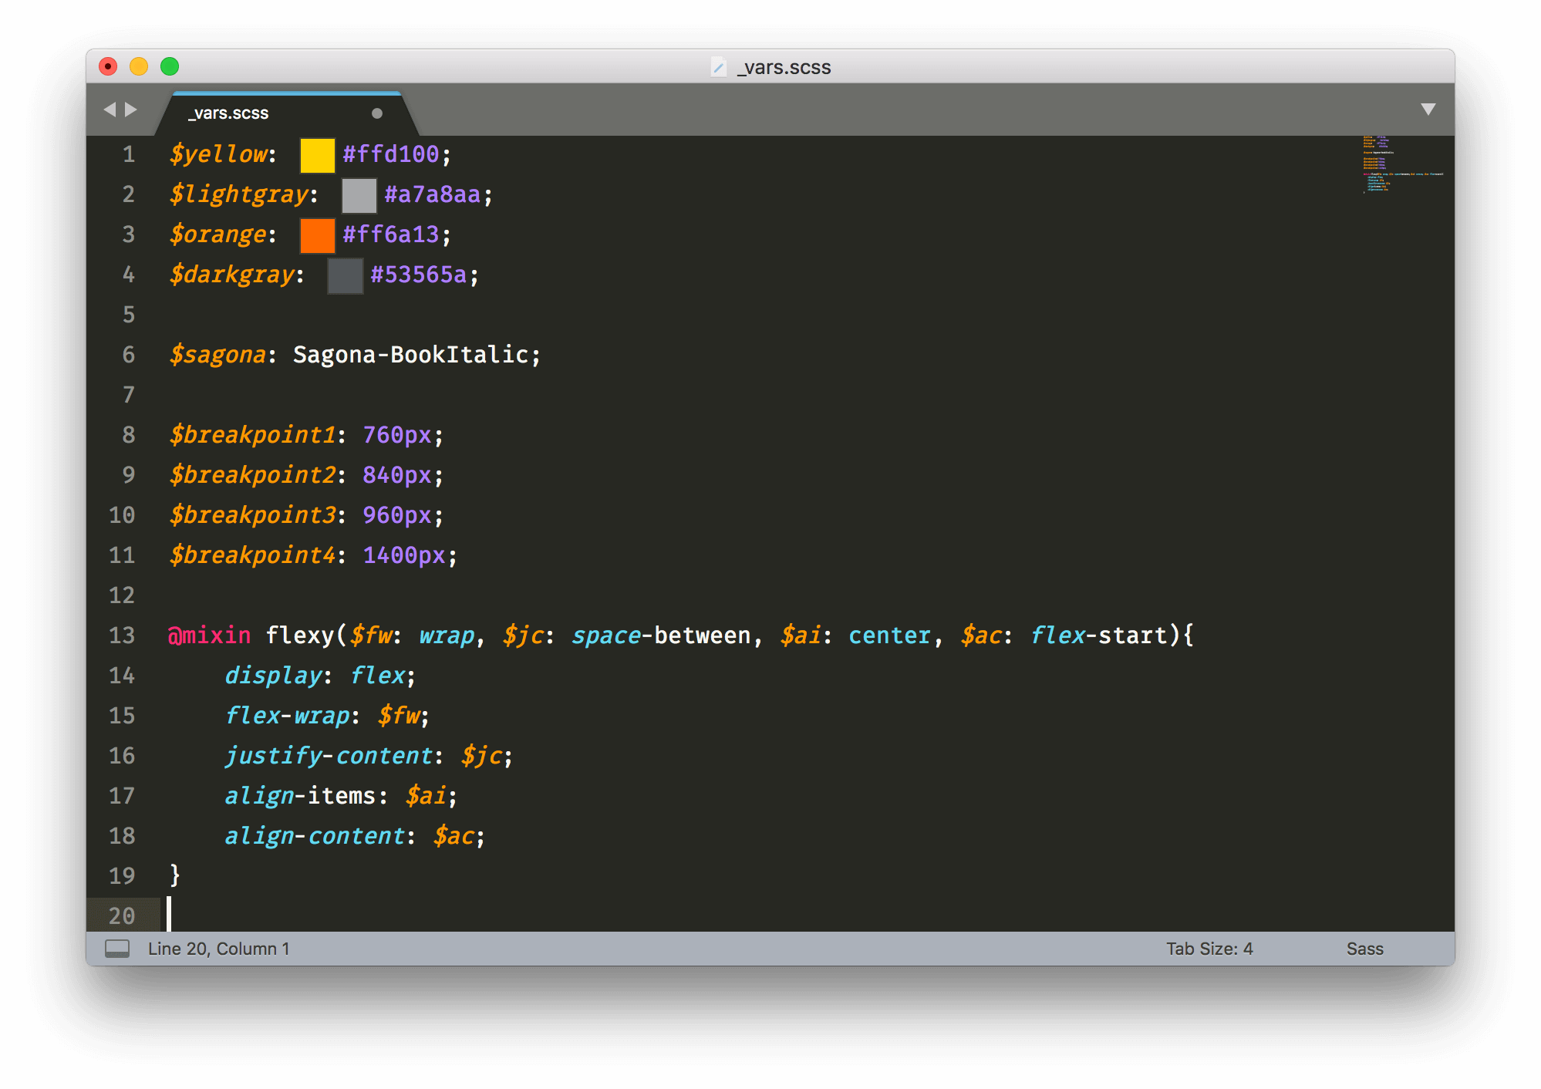This screenshot has height=1089, width=1541.
Task: Click the Line 20, Column 1 status text
Action: pyautogui.click(x=218, y=949)
